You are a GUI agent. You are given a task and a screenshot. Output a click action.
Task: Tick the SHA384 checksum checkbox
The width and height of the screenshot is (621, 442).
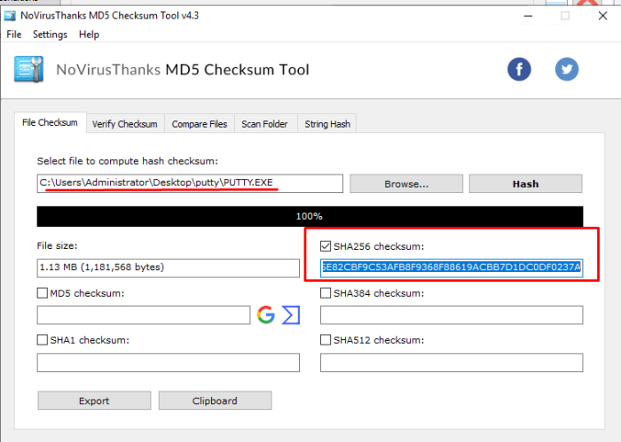click(x=326, y=293)
